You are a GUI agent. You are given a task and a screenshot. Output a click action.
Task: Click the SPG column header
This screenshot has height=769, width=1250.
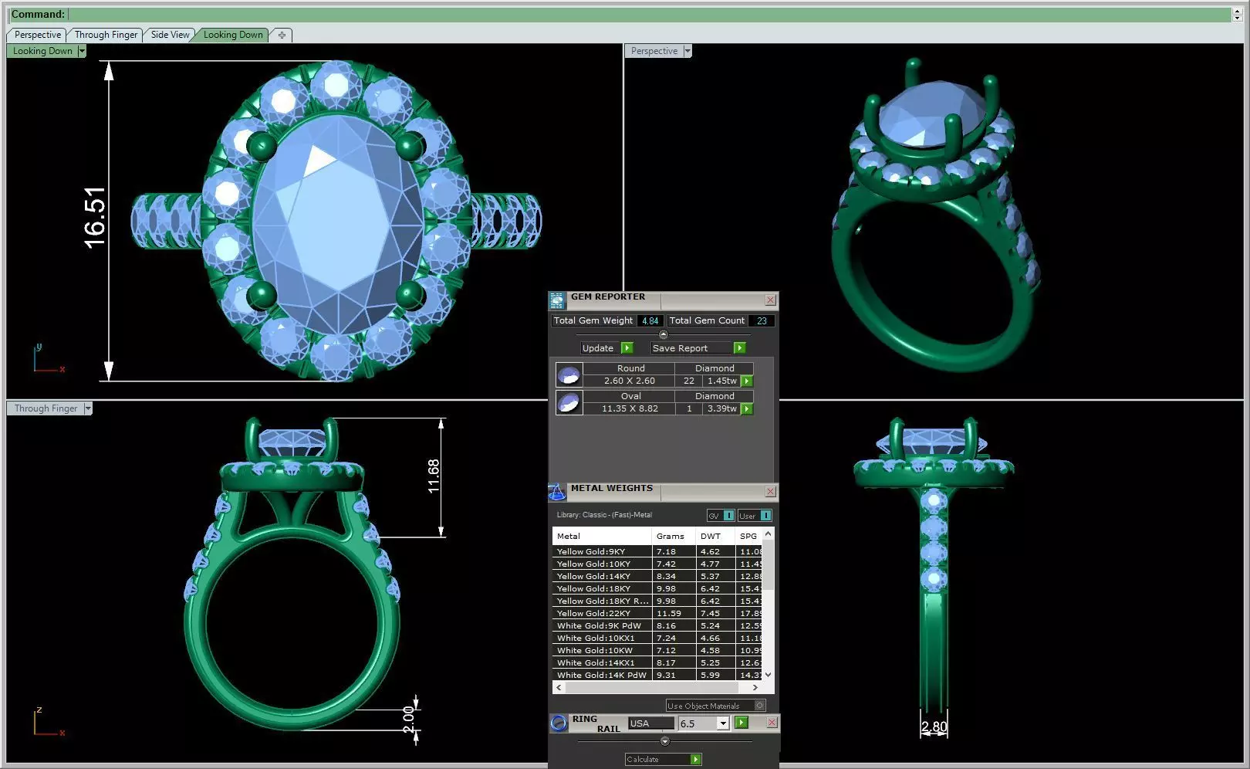[748, 536]
